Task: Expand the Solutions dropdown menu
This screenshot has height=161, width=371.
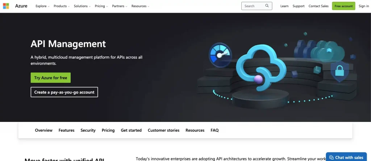Action: pos(82,6)
